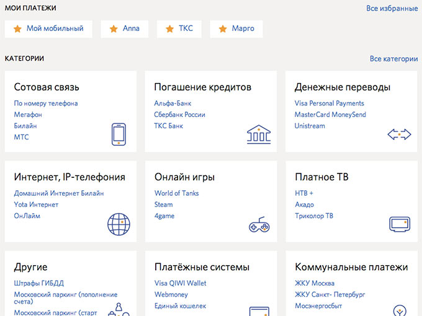Select MasterCard MoneySend
Image resolution: width=422 pixels, height=316 pixels.
(330, 115)
